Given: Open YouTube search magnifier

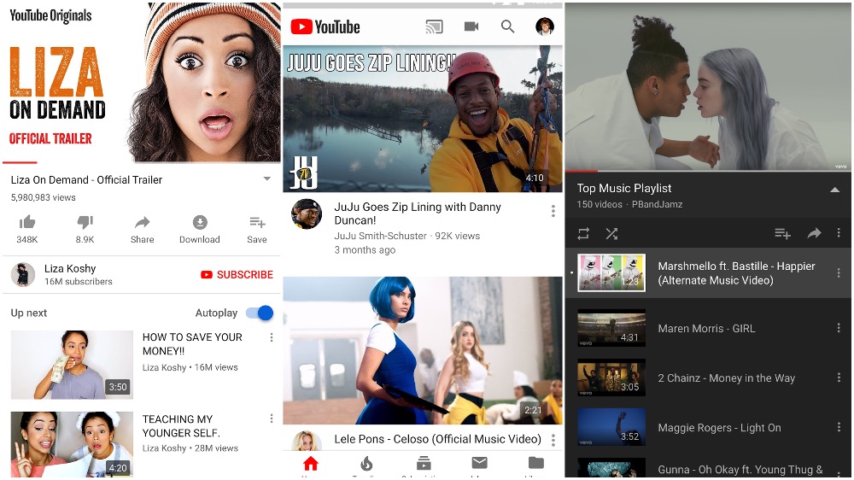Looking at the screenshot, I should [x=508, y=26].
